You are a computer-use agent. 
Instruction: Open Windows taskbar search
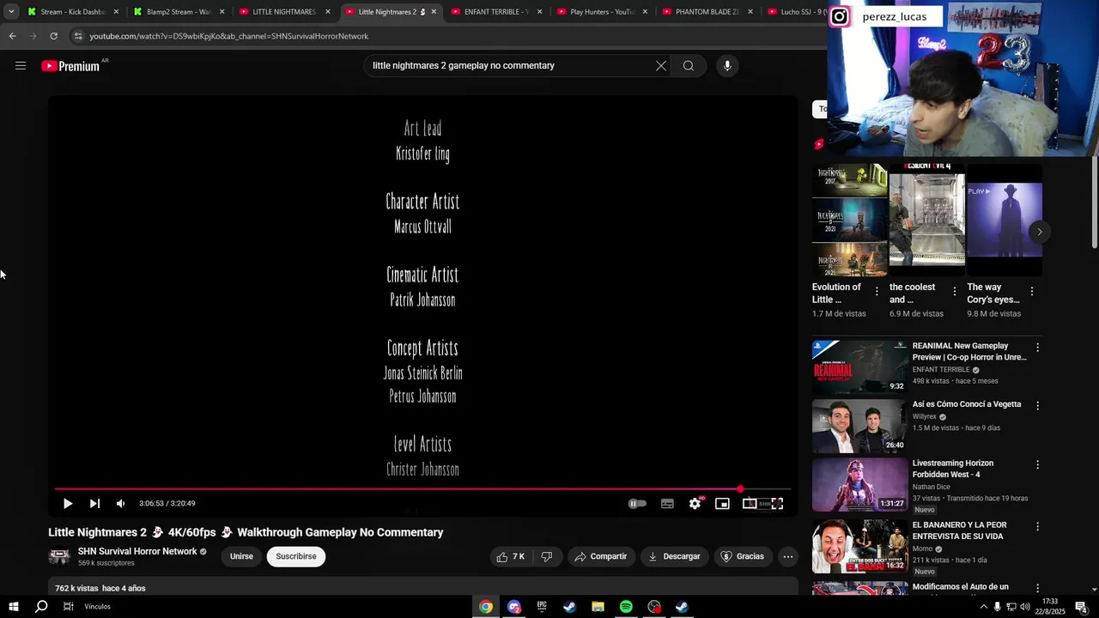coord(40,607)
